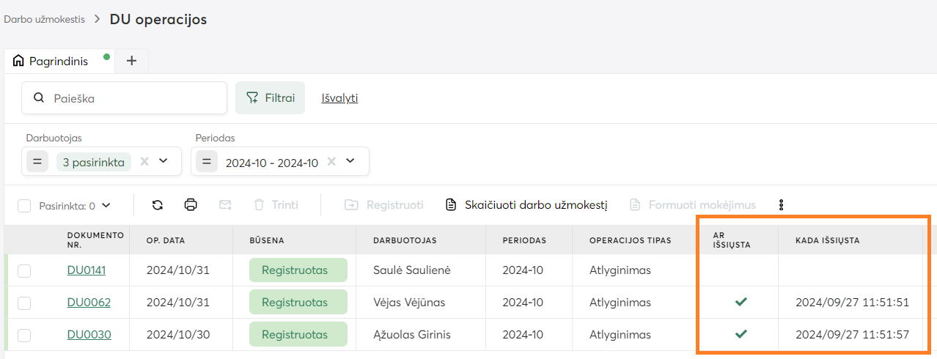The image size is (937, 359).
Task: Toggle the select-all checkbox in toolbar
Action: tap(24, 206)
